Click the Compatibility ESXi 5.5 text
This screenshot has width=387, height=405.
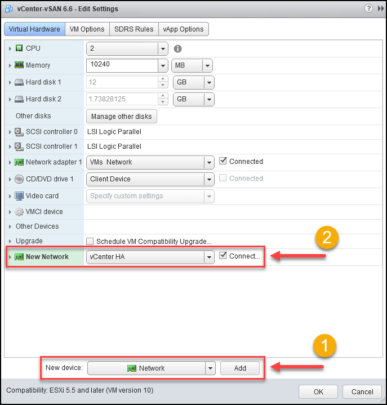pos(79,390)
